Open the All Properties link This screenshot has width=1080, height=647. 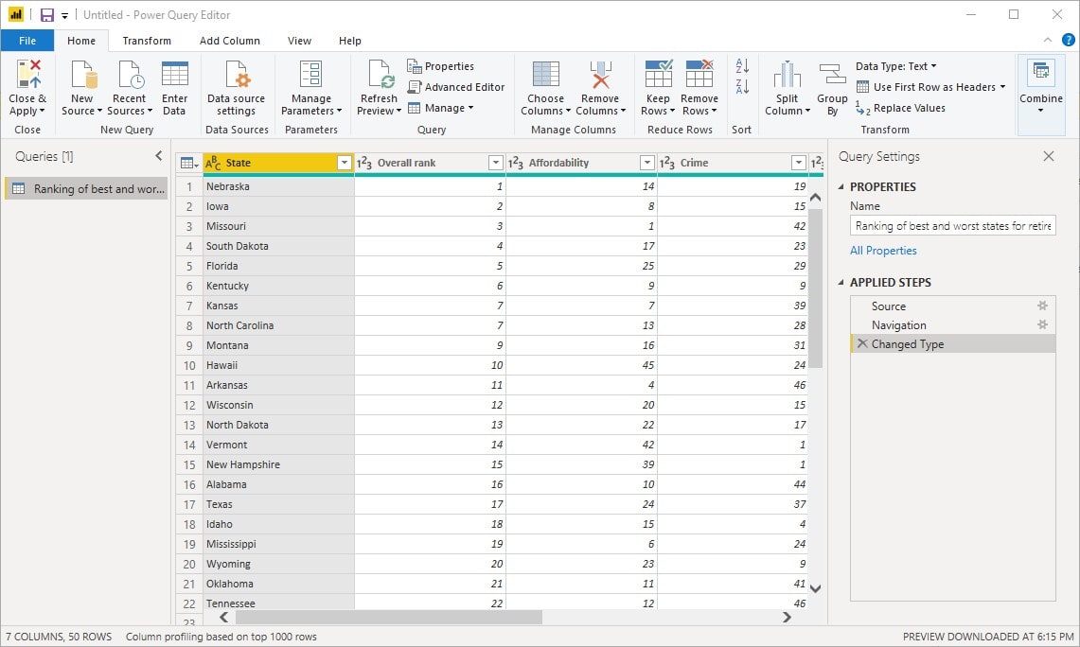[883, 251]
